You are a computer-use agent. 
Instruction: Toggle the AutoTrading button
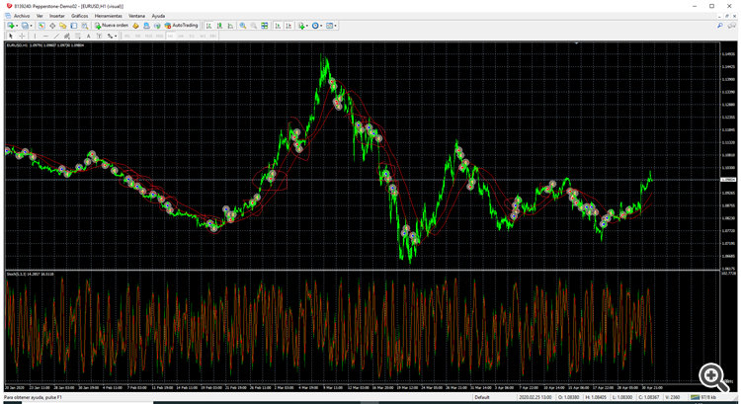(181, 26)
